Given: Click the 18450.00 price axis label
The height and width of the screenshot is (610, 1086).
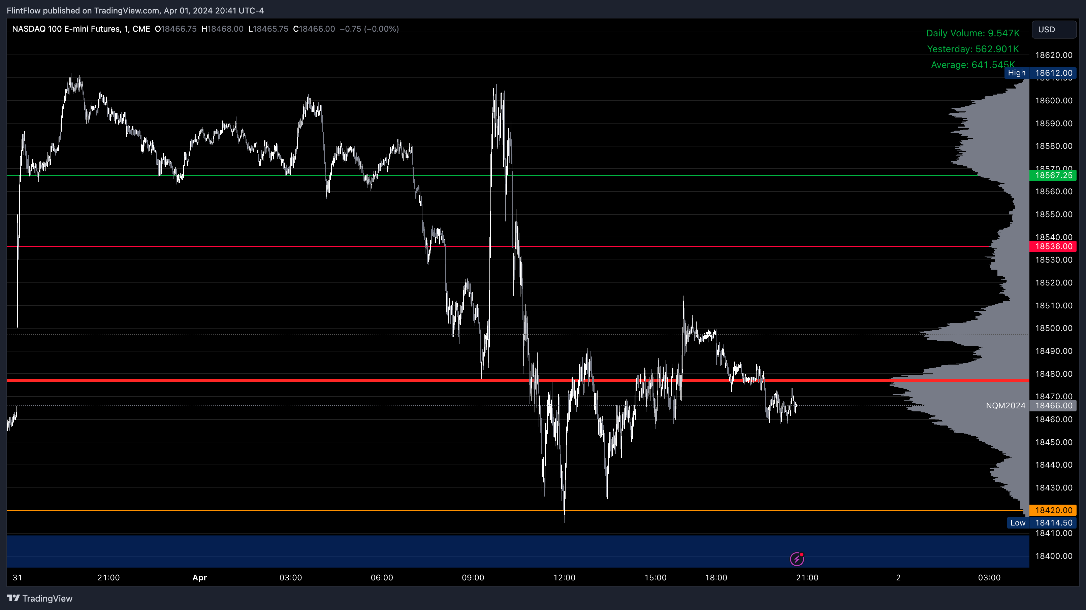Looking at the screenshot, I should 1054,442.
